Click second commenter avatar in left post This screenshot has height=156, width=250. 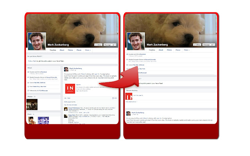coord(66,116)
